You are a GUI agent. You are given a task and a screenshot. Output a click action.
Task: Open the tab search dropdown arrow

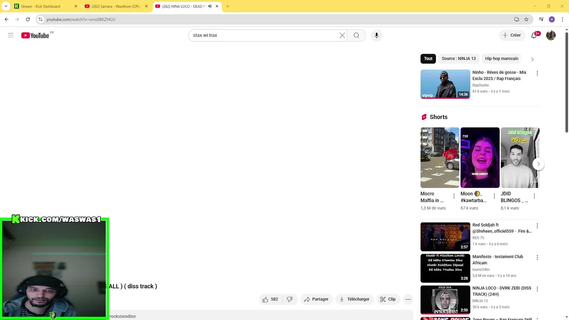[6, 6]
